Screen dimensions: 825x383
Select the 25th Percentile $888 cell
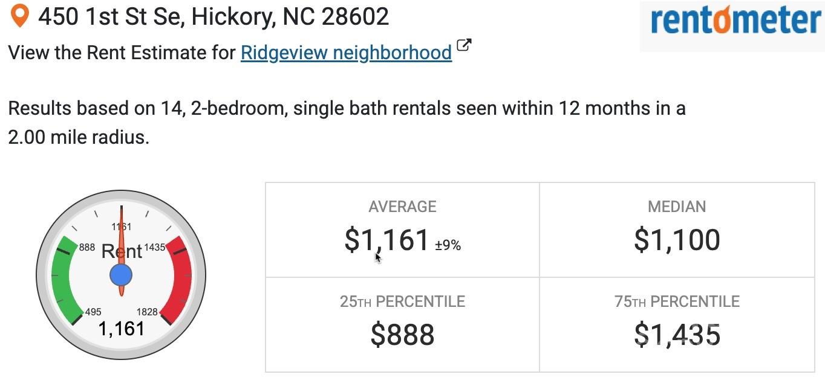coord(402,324)
